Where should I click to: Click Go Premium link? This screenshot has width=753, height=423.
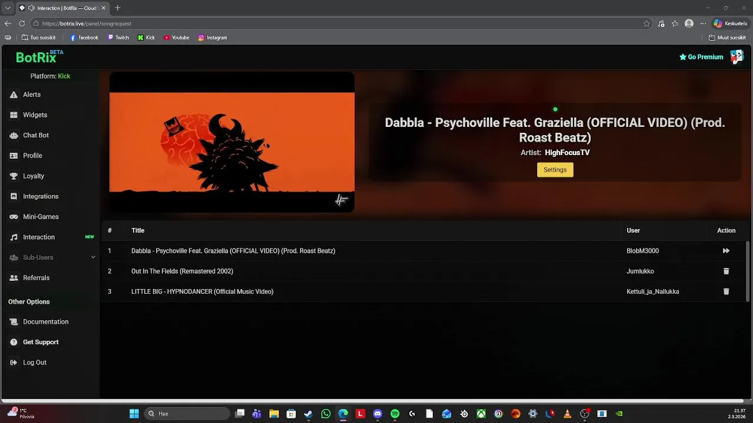pyautogui.click(x=701, y=57)
